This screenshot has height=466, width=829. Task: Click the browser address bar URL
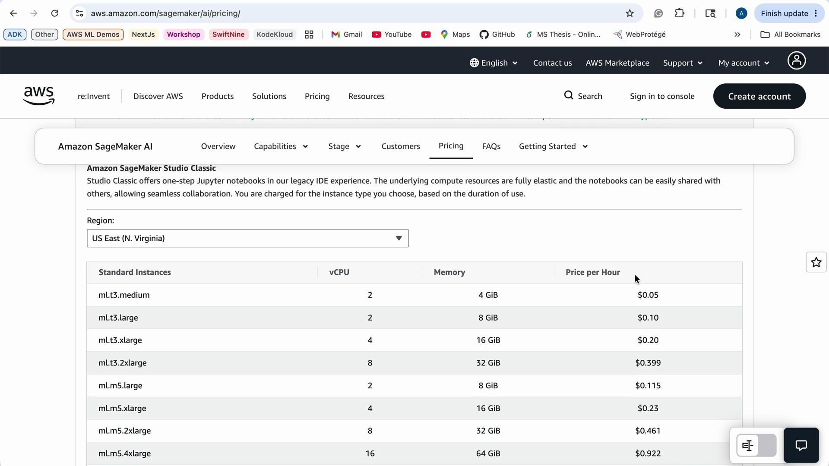[165, 13]
